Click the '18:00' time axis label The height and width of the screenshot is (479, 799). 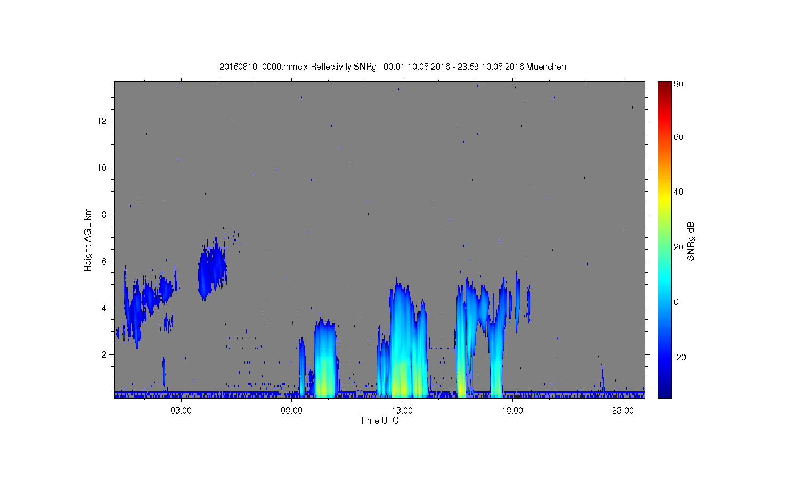(512, 411)
